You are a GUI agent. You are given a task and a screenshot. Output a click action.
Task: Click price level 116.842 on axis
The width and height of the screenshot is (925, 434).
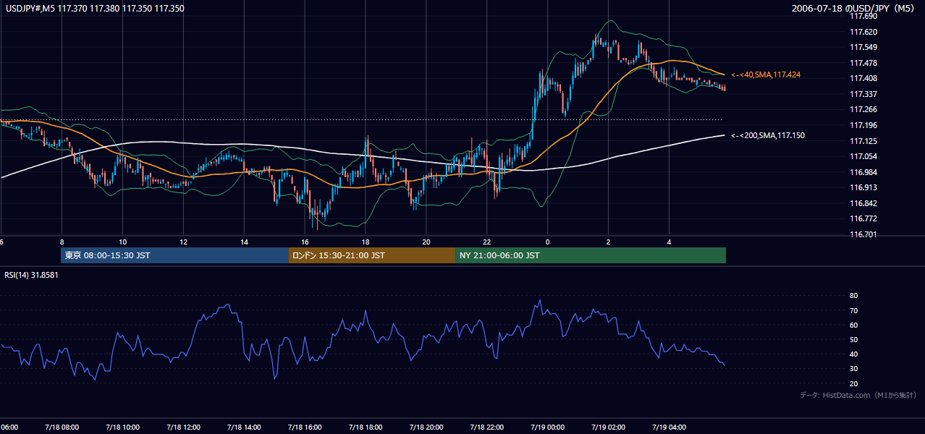pos(863,203)
